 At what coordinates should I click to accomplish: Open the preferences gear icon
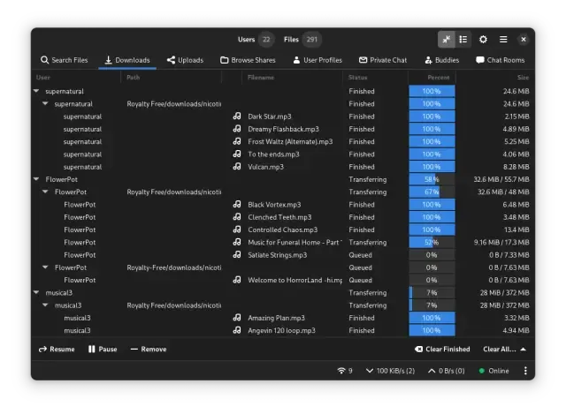tap(483, 40)
